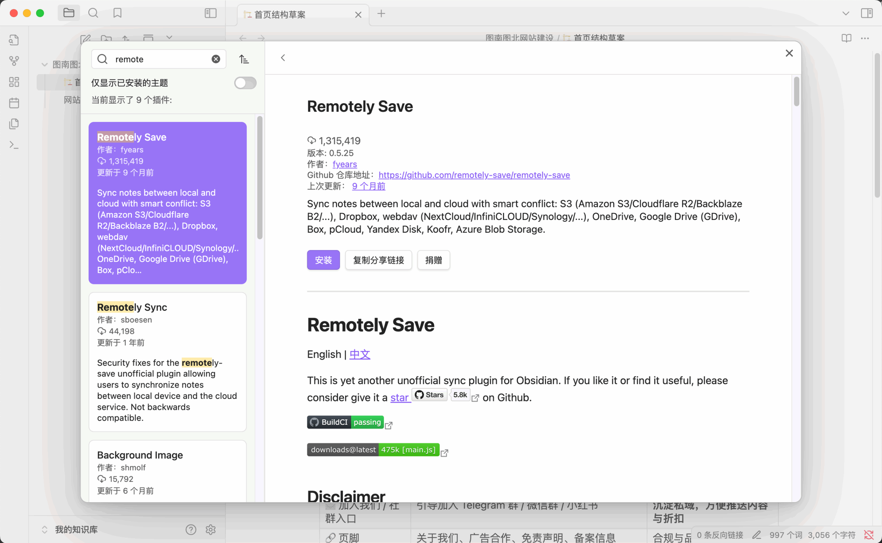This screenshot has width=882, height=543.
Task: Open help question mark icon
Action: click(191, 529)
